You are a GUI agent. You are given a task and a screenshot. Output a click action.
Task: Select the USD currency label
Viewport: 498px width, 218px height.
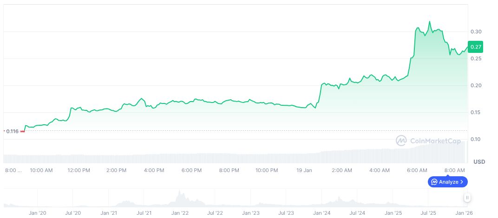click(479, 162)
